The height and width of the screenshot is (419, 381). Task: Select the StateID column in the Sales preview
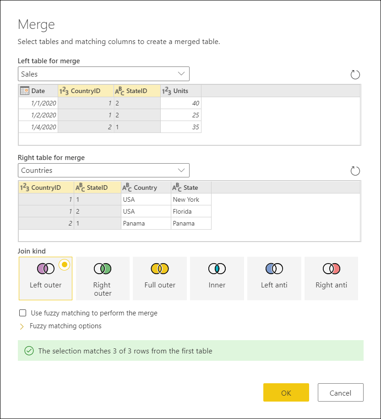click(137, 91)
